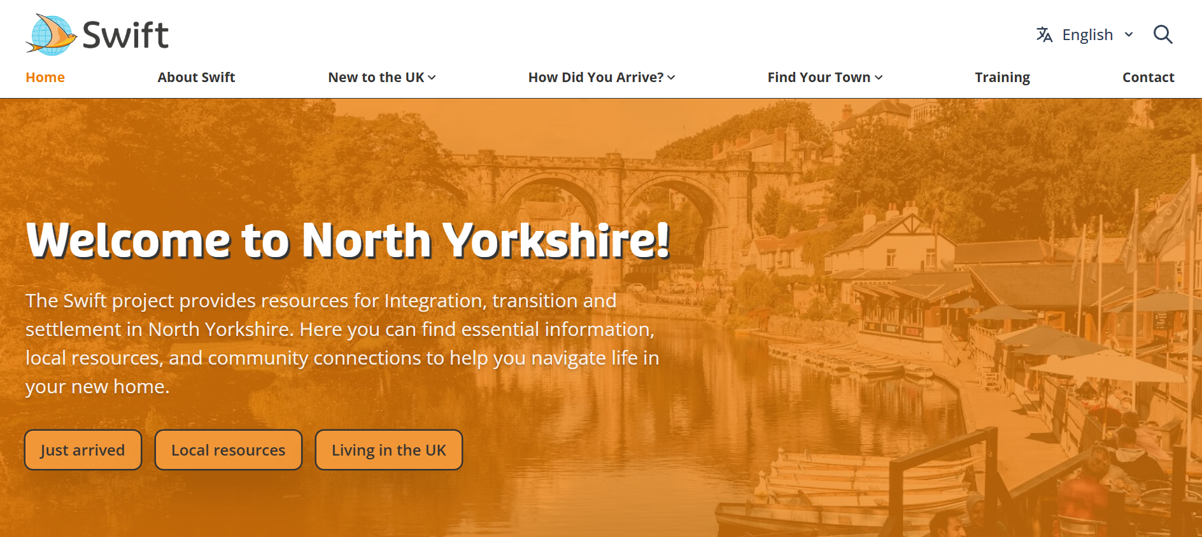The height and width of the screenshot is (537, 1202).
Task: Open the Training page
Action: (x=1002, y=77)
